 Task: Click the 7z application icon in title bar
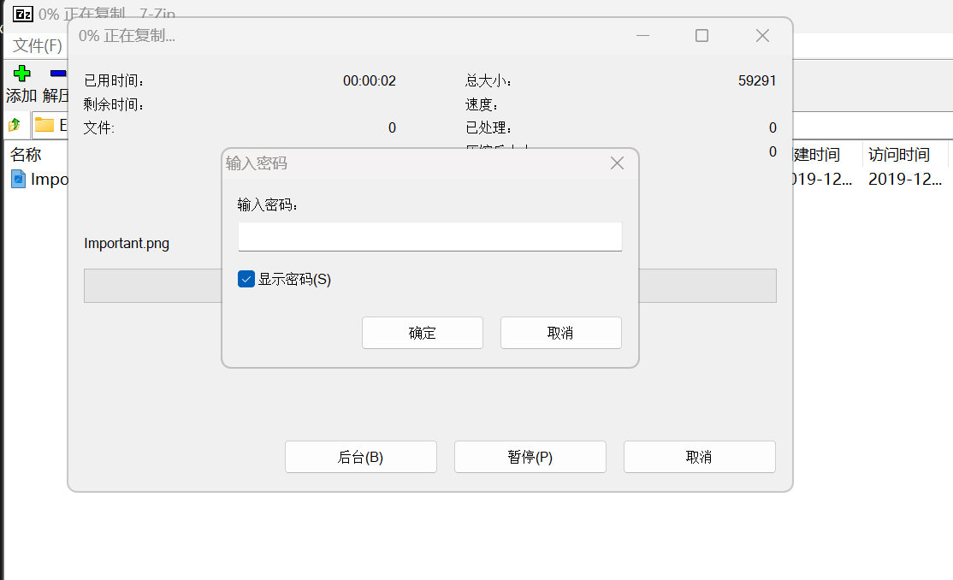point(23,15)
